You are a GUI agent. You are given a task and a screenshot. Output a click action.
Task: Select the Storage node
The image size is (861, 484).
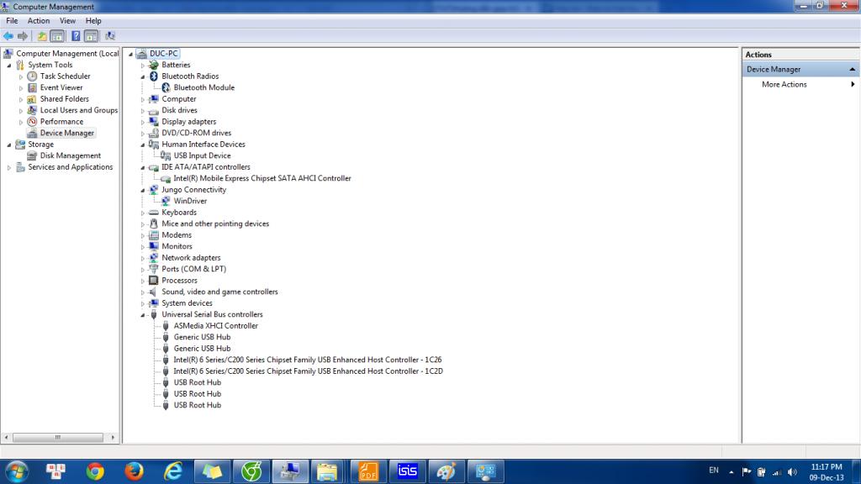click(40, 145)
